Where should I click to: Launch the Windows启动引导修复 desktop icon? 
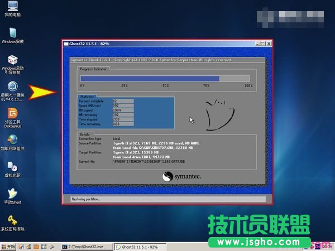(x=13, y=65)
